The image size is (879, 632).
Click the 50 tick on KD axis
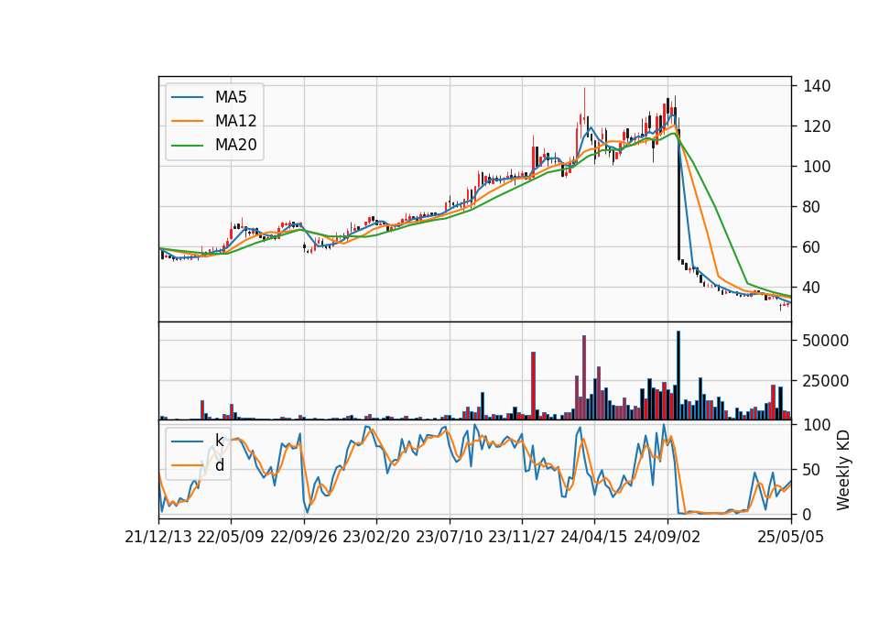(x=812, y=470)
